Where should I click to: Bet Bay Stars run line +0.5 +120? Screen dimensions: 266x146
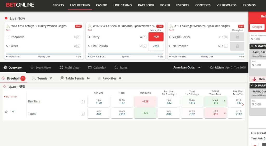[98, 101]
